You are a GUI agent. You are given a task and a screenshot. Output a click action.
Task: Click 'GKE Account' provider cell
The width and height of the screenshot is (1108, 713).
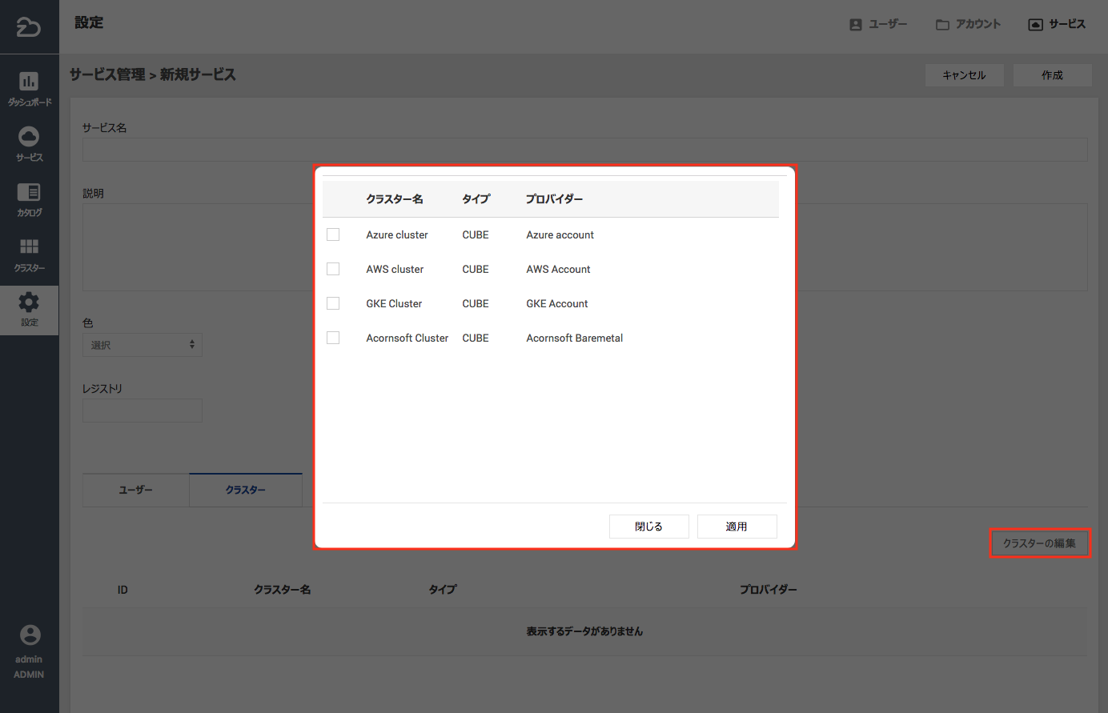557,303
